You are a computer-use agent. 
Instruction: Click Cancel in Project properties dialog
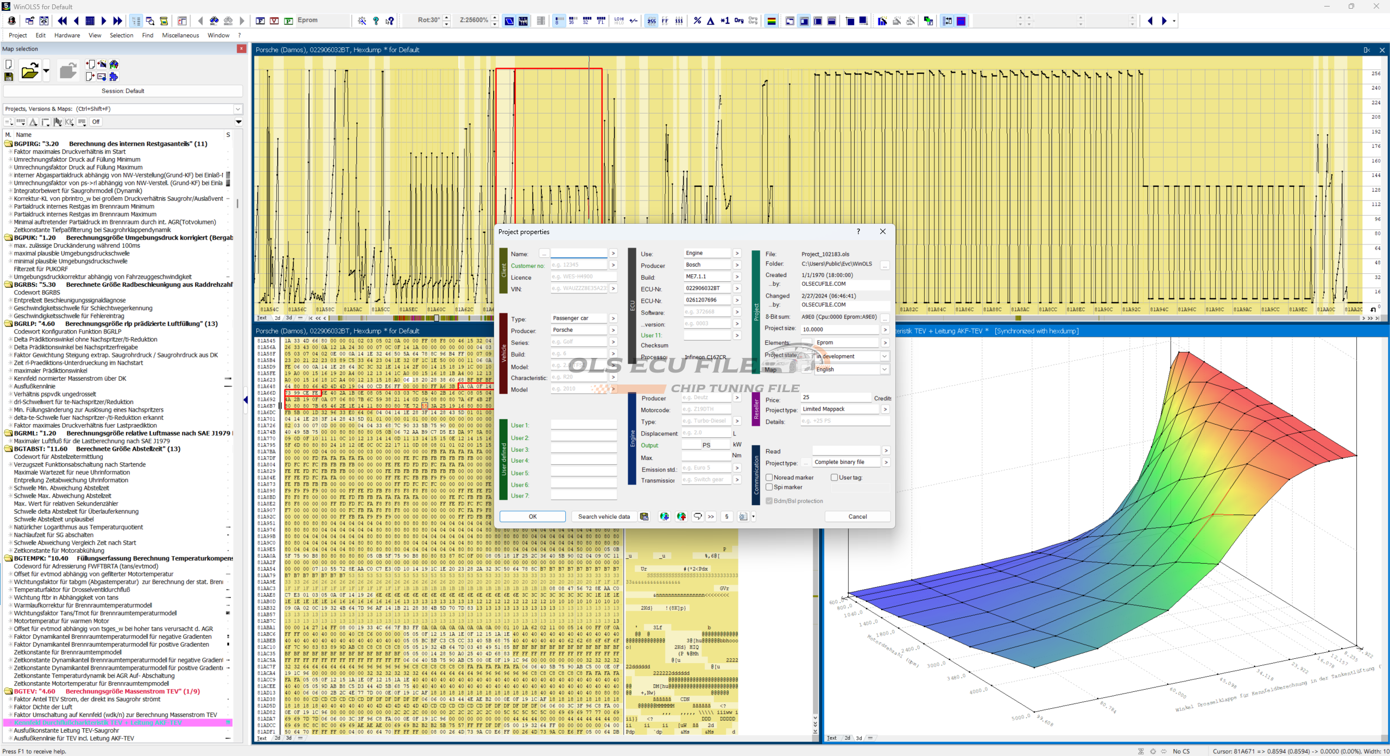857,516
